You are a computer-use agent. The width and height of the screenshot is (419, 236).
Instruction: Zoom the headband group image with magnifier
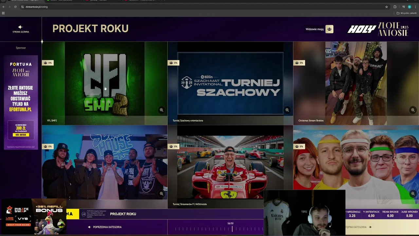click(413, 194)
